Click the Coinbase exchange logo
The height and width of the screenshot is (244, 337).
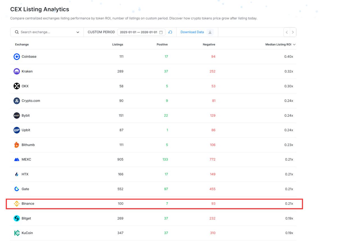17,56
